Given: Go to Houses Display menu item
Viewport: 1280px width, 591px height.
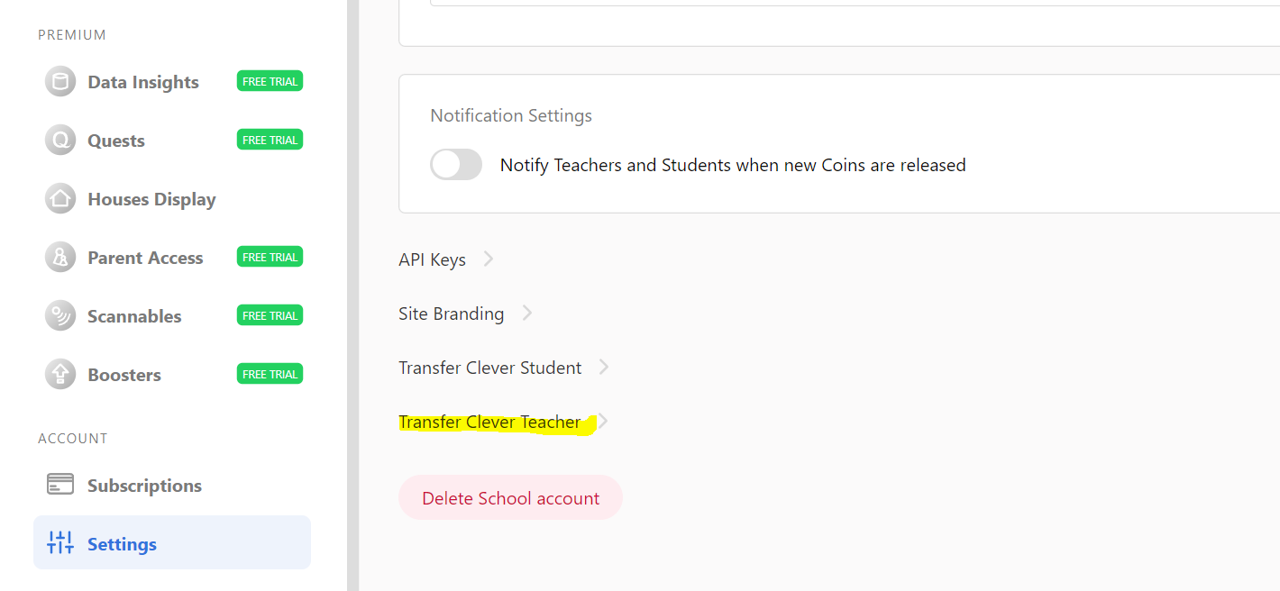Looking at the screenshot, I should [x=172, y=199].
